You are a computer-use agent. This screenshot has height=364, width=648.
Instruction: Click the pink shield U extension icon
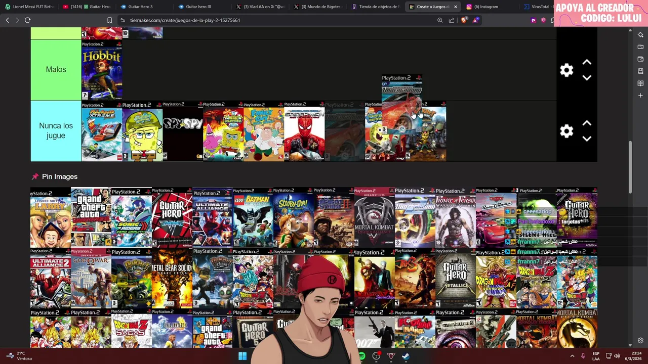tap(543, 20)
